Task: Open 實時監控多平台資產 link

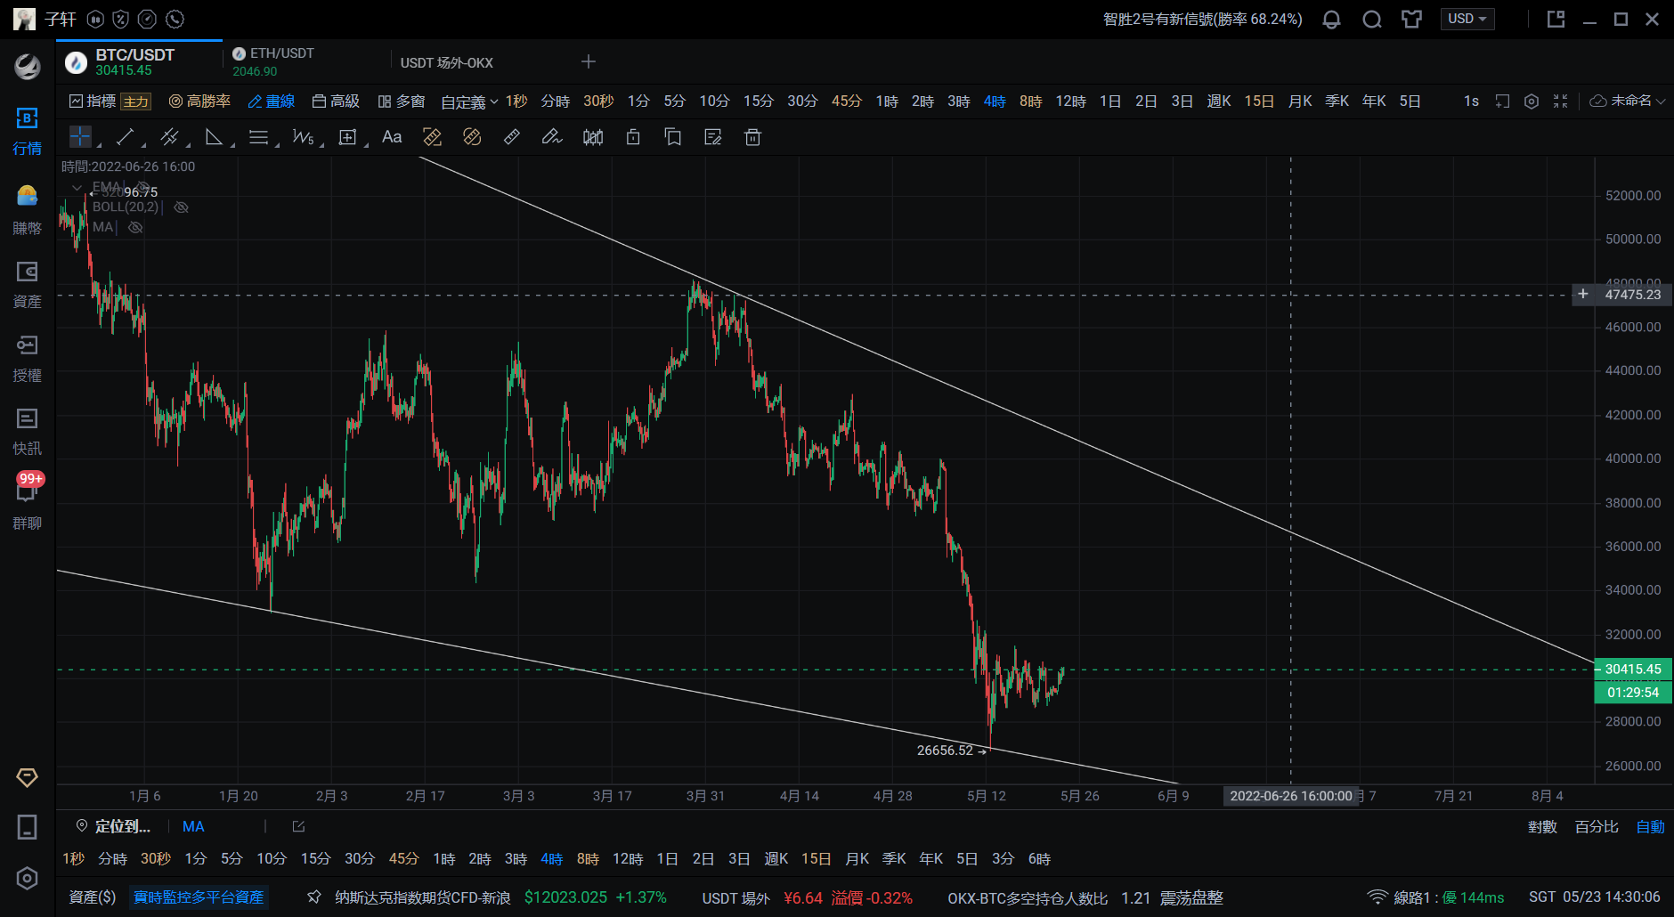Action: (199, 897)
